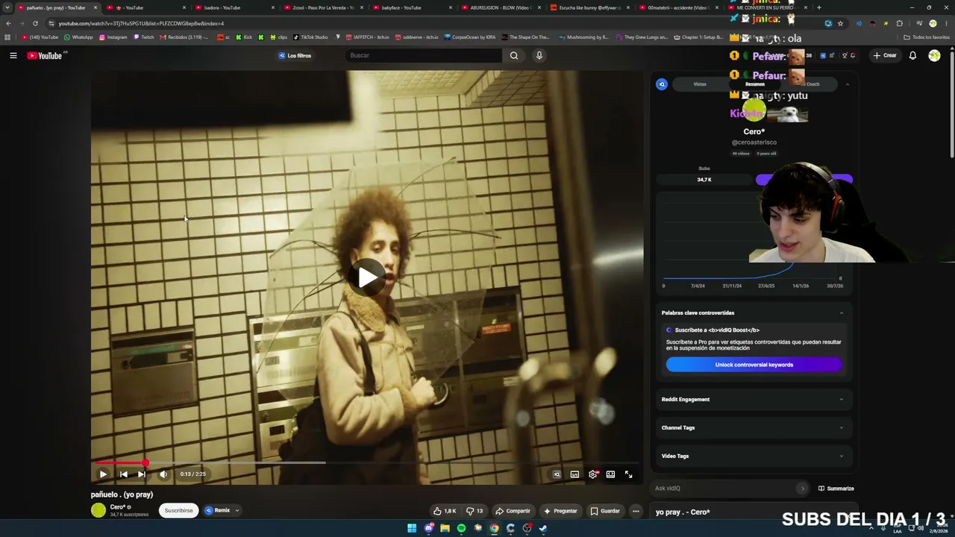Skip to next video in playlist

click(x=142, y=474)
